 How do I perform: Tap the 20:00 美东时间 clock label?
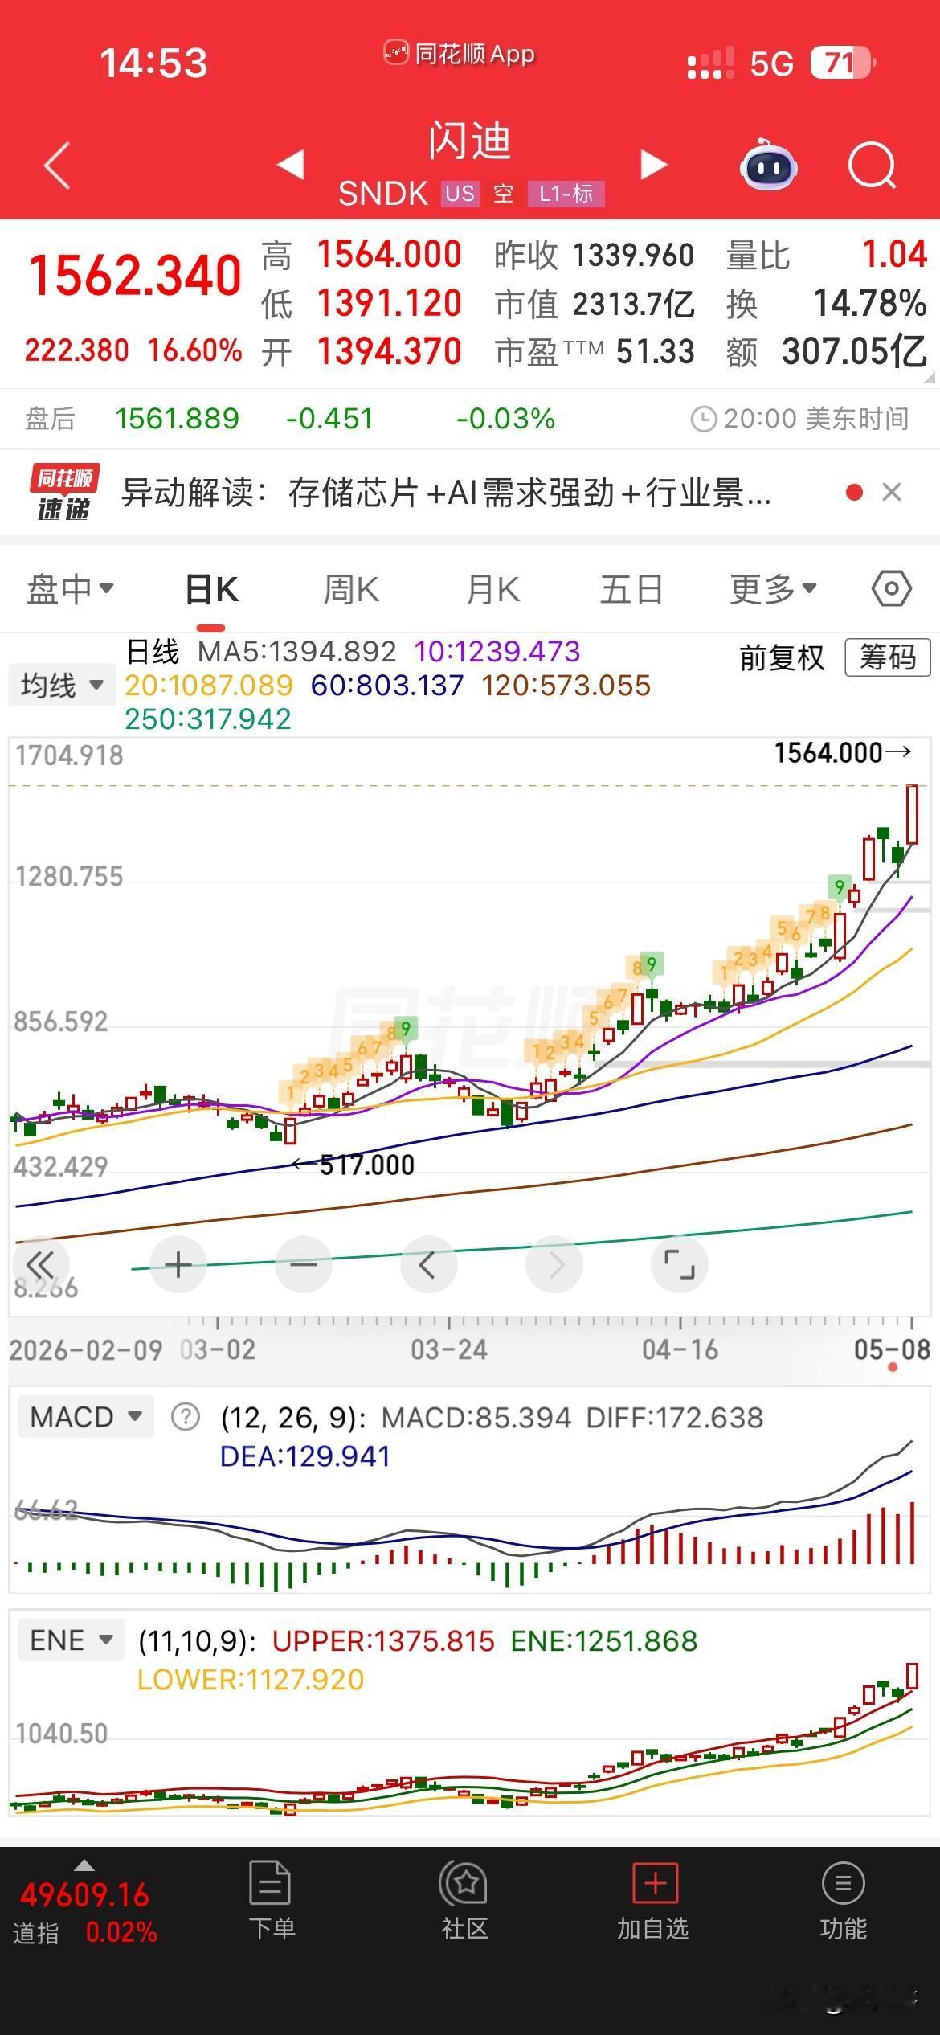point(800,418)
